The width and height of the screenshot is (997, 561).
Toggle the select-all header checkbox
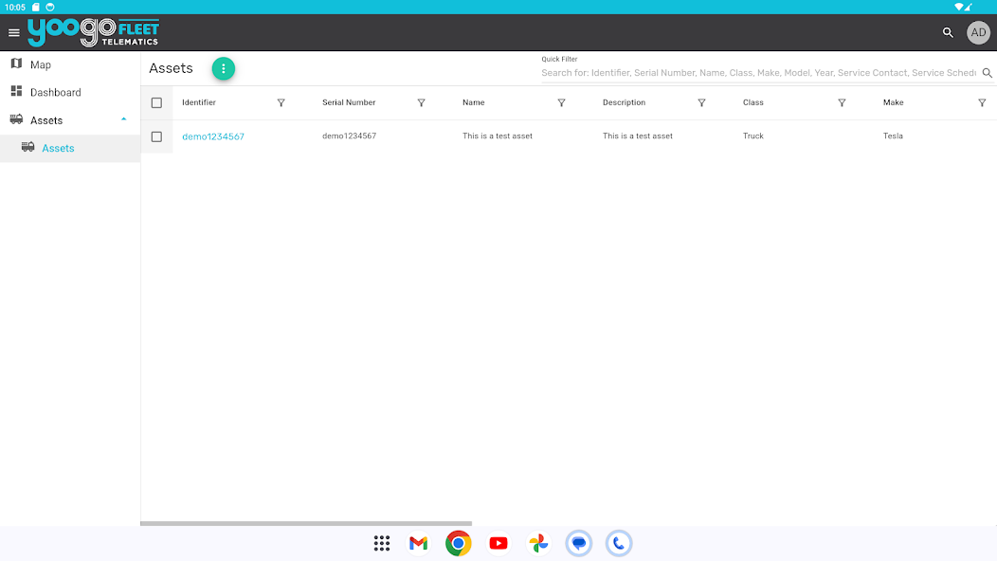coord(156,103)
